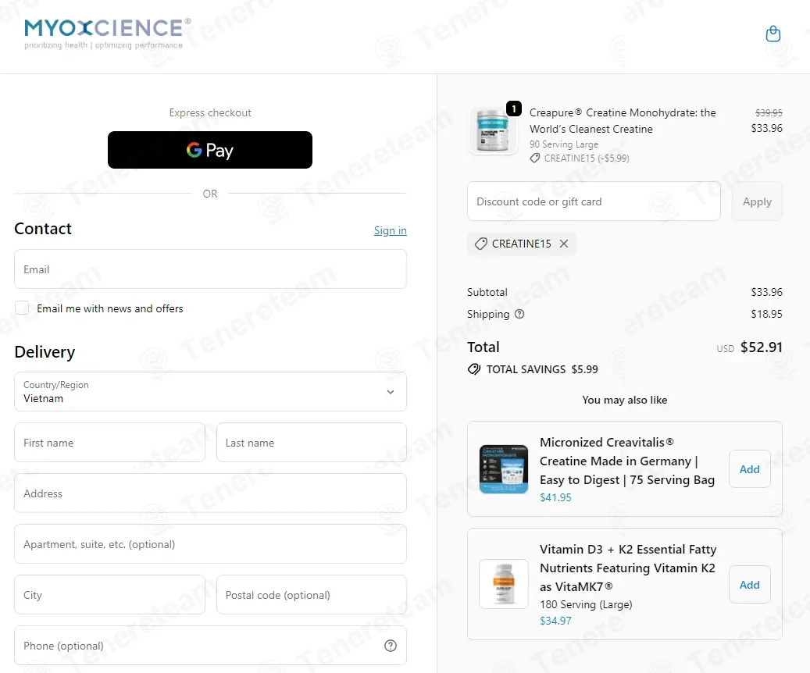The image size is (810, 673).
Task: Open the Country/Region dropdown
Action: click(x=210, y=391)
